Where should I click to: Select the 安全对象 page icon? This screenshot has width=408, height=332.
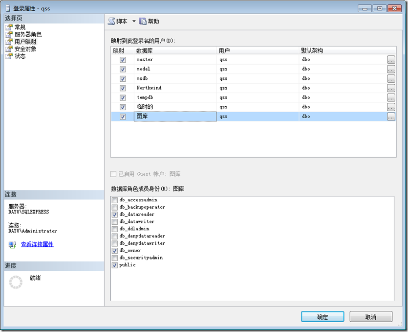click(8, 49)
